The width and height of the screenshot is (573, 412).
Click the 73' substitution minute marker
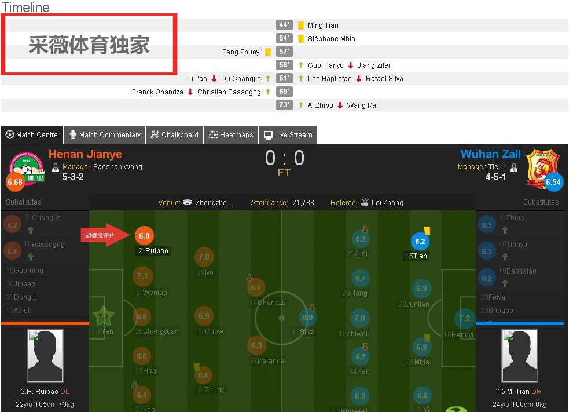tap(284, 105)
